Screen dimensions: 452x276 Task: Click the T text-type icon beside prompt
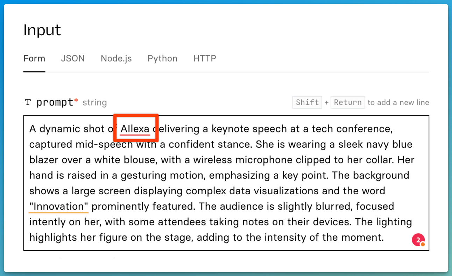[x=28, y=102]
